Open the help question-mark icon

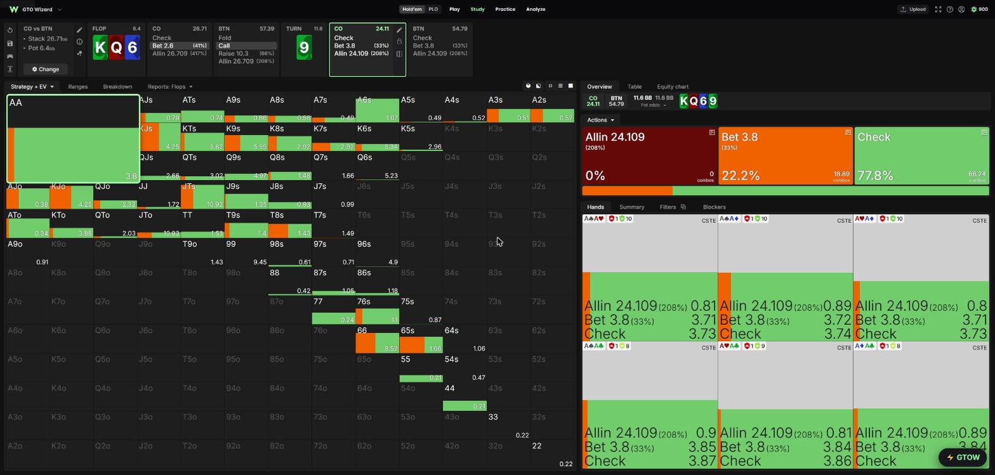950,10
